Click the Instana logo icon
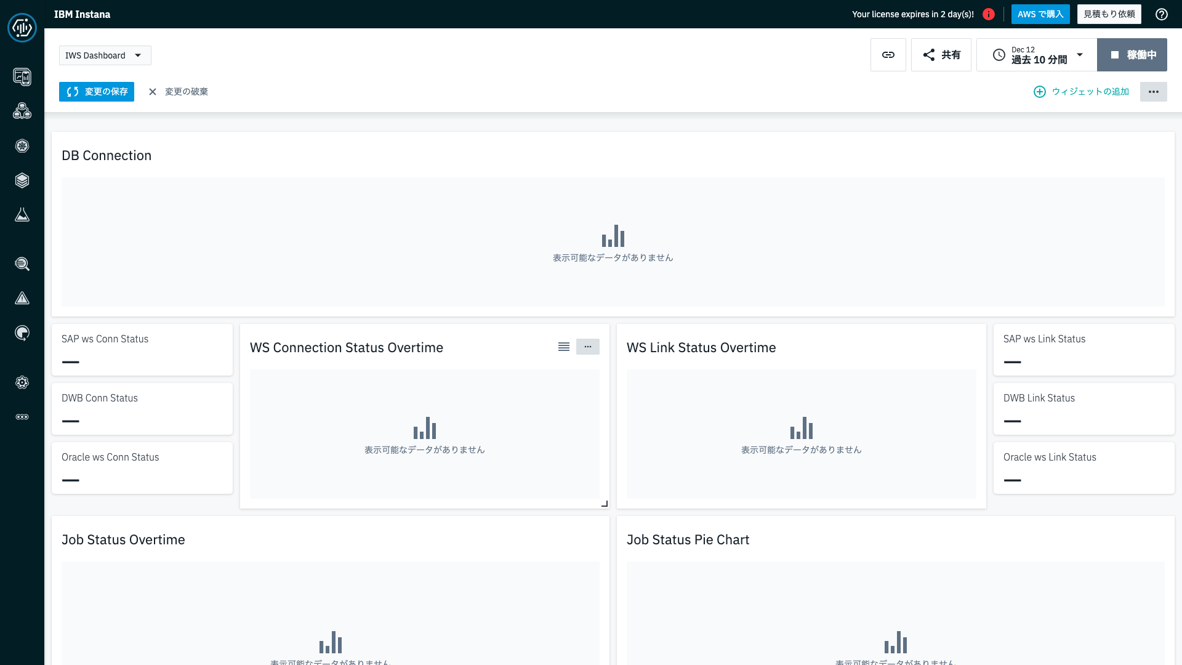 click(x=22, y=28)
